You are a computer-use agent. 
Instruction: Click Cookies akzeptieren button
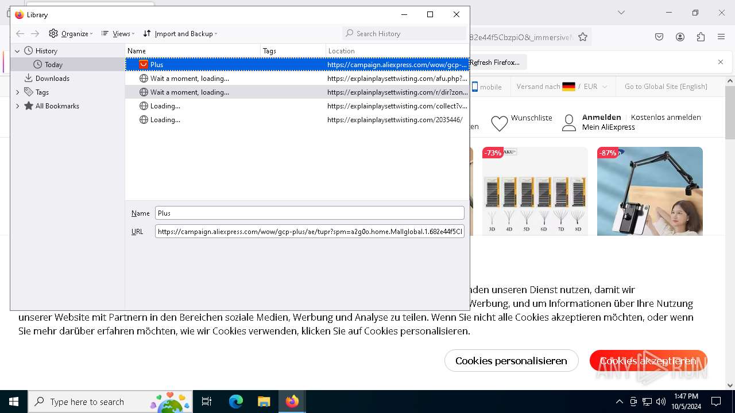(648, 361)
